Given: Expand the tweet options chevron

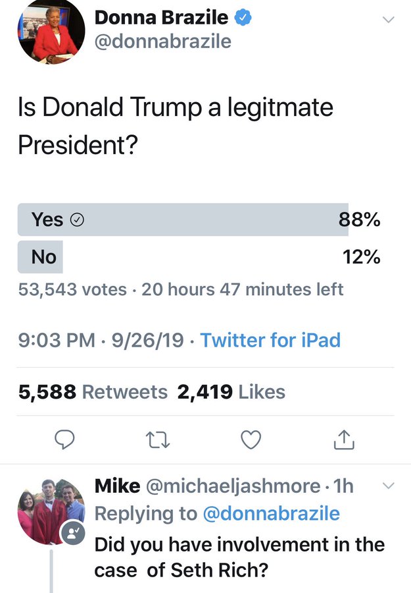Looking at the screenshot, I should [389, 20].
